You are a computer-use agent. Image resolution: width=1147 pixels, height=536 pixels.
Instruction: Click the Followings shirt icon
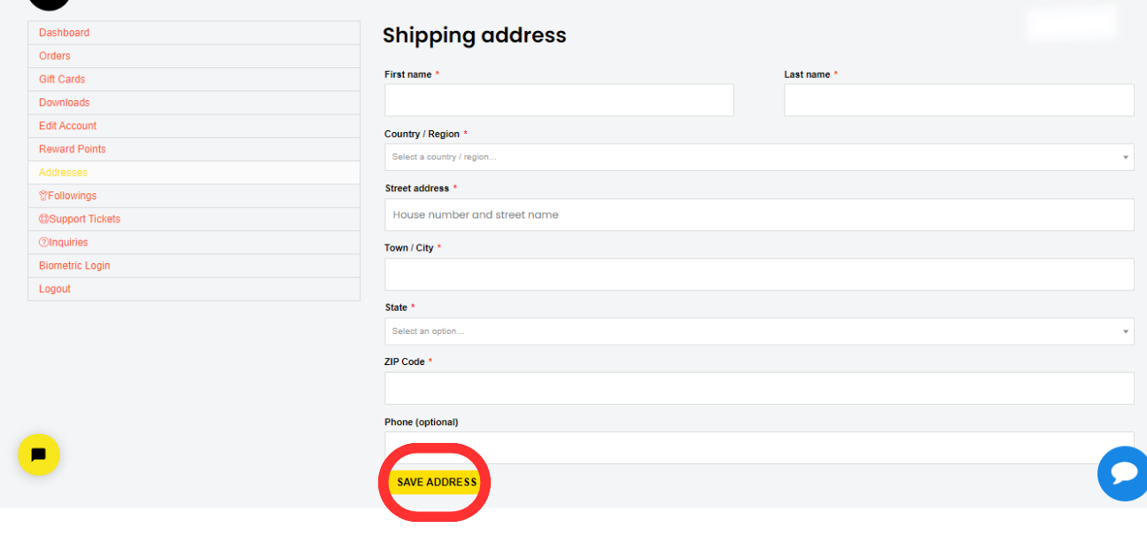tap(43, 196)
